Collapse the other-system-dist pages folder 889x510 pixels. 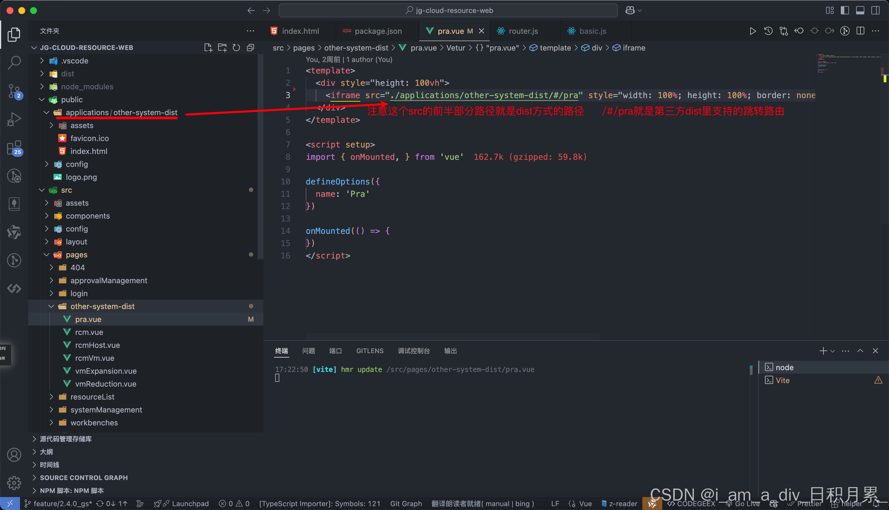point(102,306)
